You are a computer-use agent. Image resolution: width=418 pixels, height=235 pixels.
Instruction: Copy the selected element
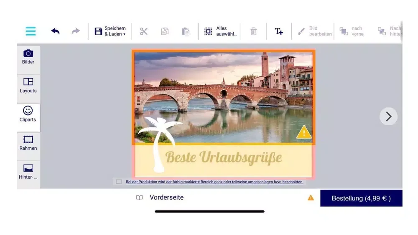[x=165, y=31]
